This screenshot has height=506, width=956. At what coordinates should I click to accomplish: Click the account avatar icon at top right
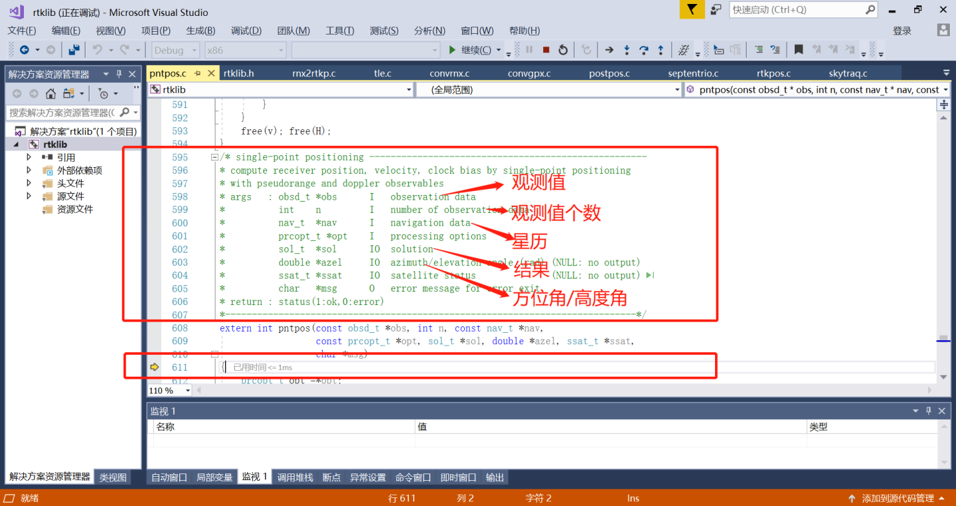pos(943,31)
